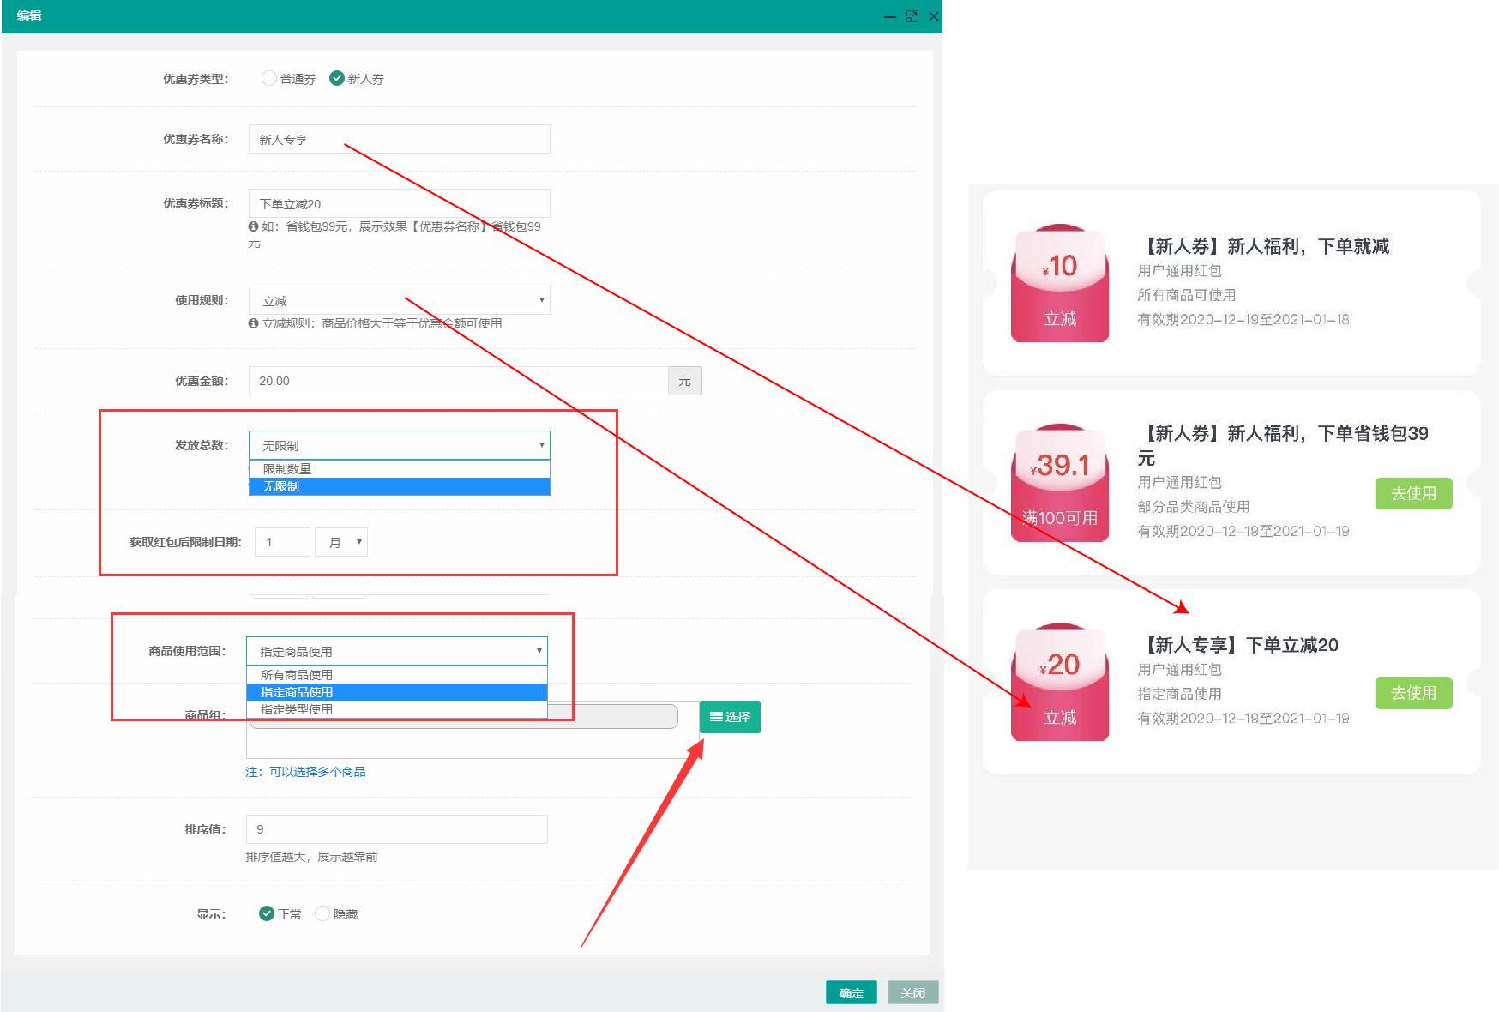Click the 部分品类商品使用 text
Image resolution: width=1499 pixels, height=1012 pixels.
click(x=1193, y=507)
